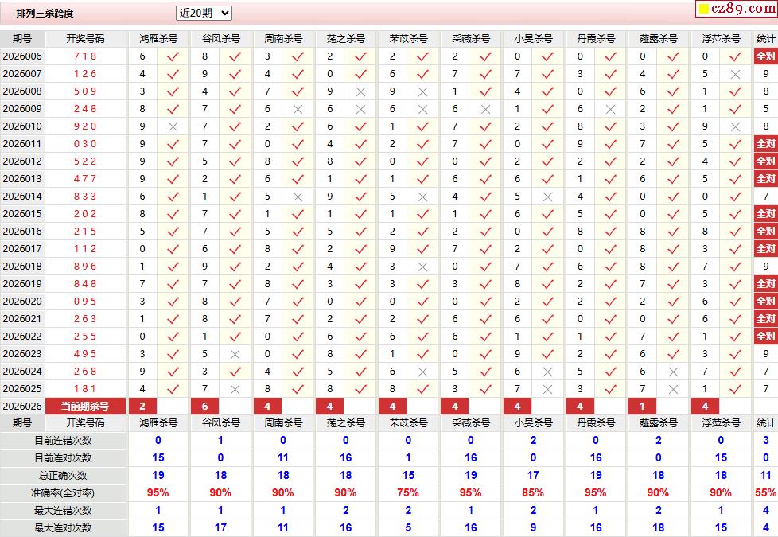Click check mark for 浮萍杀号 in period 2026022
The width and height of the screenshot is (778, 537).
735,337
